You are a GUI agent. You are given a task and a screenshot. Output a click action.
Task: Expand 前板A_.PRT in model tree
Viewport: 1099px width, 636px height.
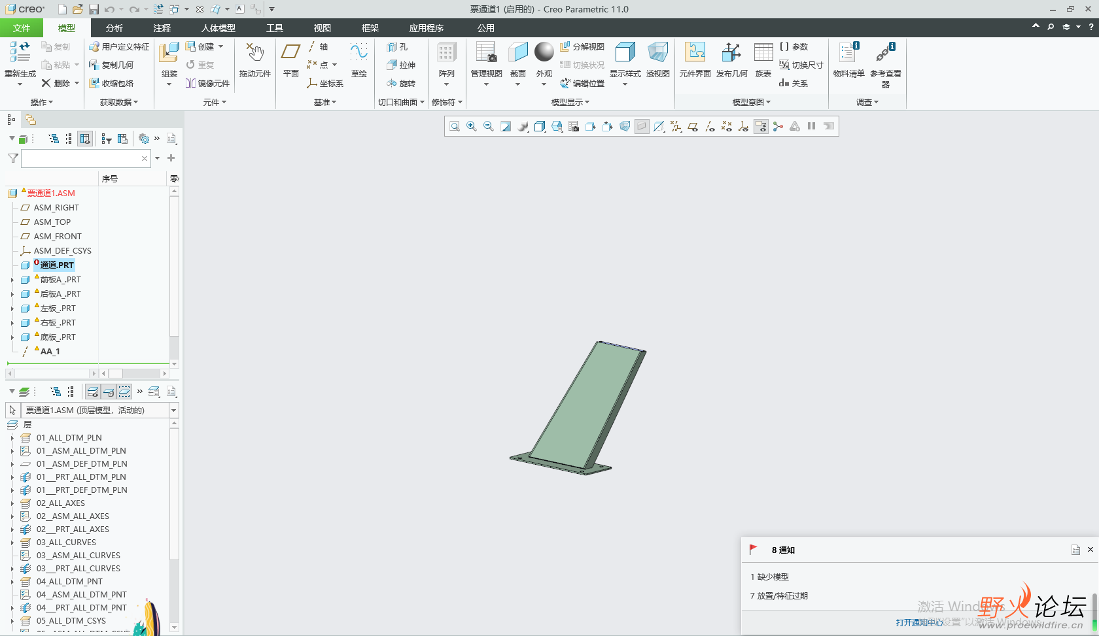[x=12, y=280]
